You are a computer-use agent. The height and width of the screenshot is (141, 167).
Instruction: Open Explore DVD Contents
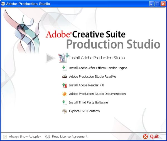pos(84,111)
